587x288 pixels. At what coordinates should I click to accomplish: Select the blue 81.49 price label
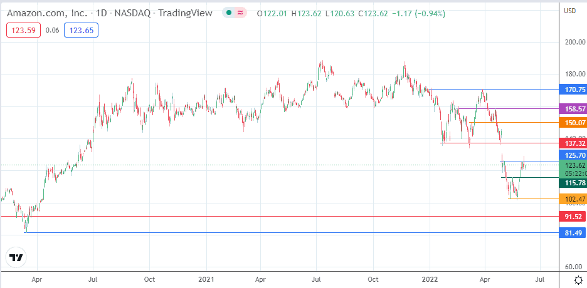(x=573, y=233)
